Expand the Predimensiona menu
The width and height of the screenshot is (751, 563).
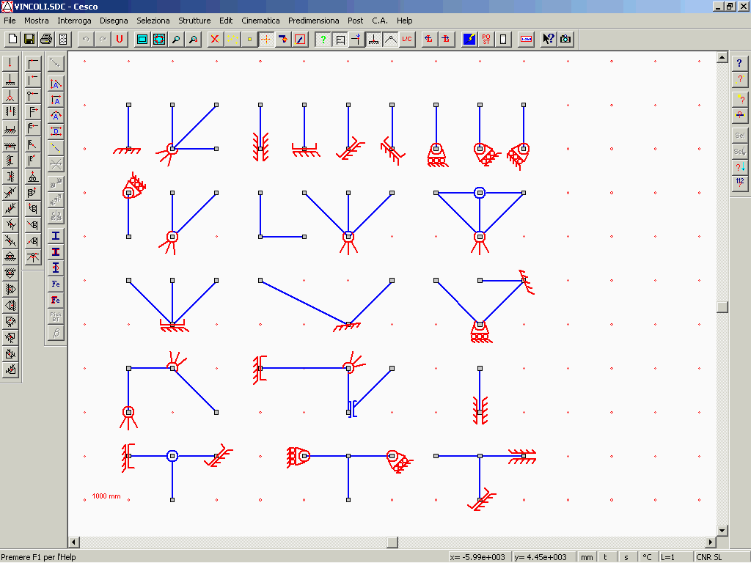tap(313, 21)
